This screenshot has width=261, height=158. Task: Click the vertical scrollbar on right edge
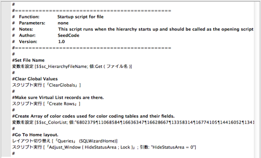click(x=257, y=79)
